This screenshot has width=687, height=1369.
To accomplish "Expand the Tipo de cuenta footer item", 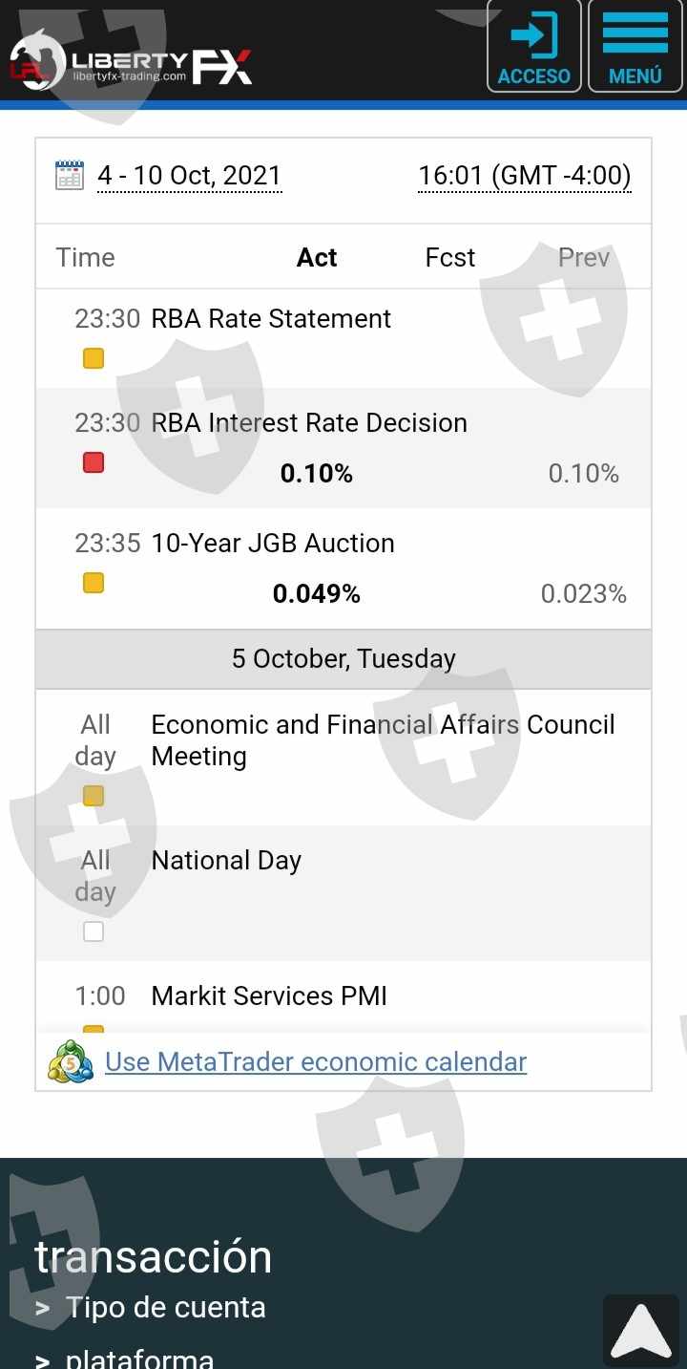I will (x=165, y=1307).
